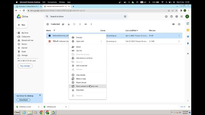
Task: Open Google Calendar side panel icon
Action: tap(188, 23)
